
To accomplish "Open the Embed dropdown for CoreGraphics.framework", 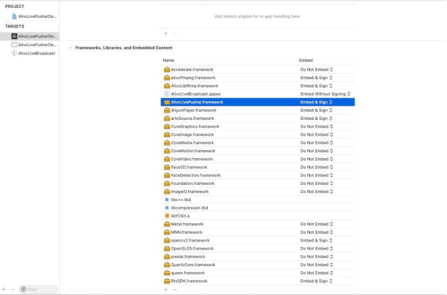I will click(x=317, y=127).
